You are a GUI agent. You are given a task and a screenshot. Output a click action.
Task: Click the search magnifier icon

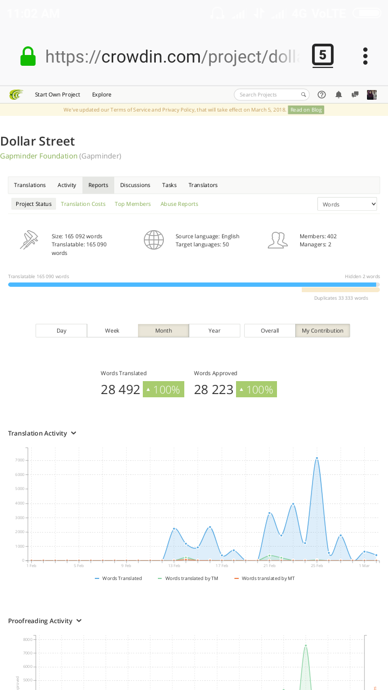click(303, 95)
